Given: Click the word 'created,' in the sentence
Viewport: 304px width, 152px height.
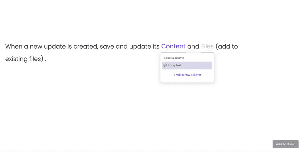Looking at the screenshot, I should 86,47.
